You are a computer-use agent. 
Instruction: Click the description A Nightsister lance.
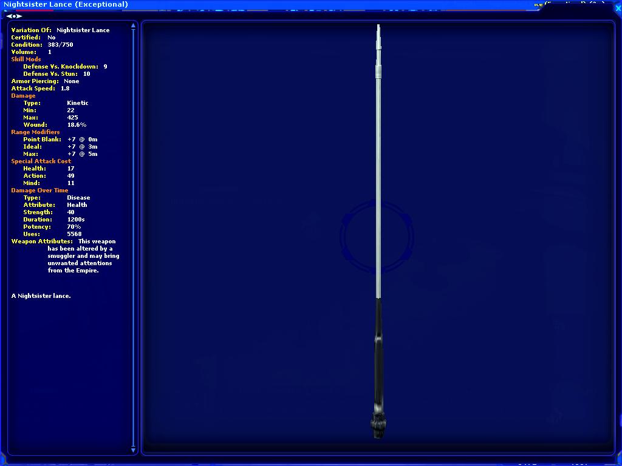click(41, 296)
